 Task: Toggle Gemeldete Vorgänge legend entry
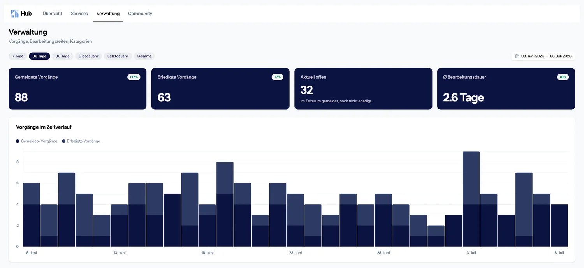pos(37,141)
